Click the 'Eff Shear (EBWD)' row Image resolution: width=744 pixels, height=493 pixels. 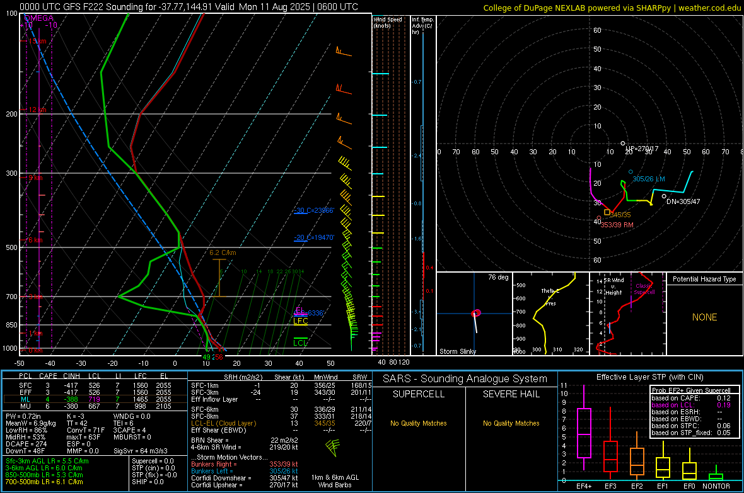point(281,430)
